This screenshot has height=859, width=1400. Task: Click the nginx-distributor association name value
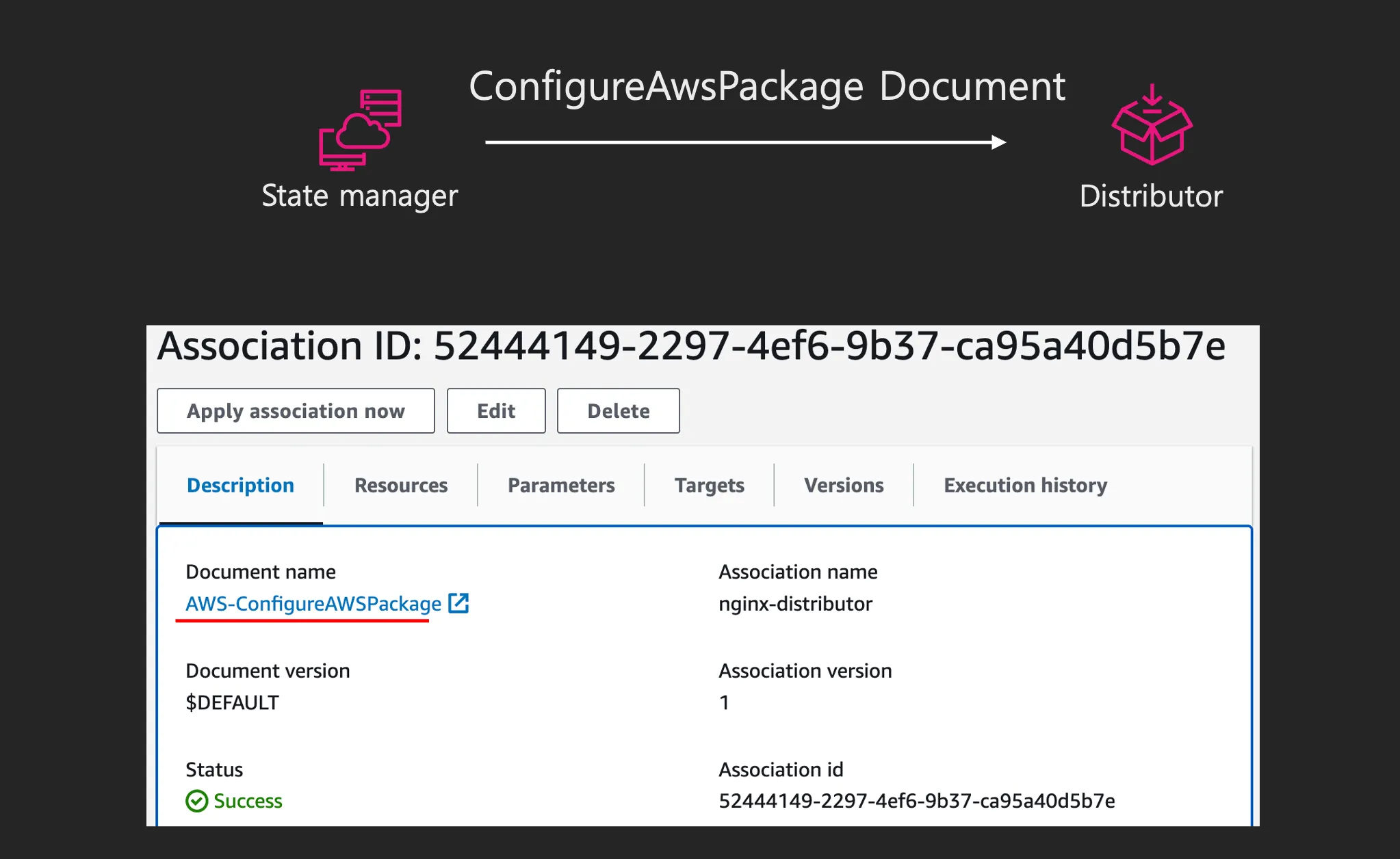[795, 603]
